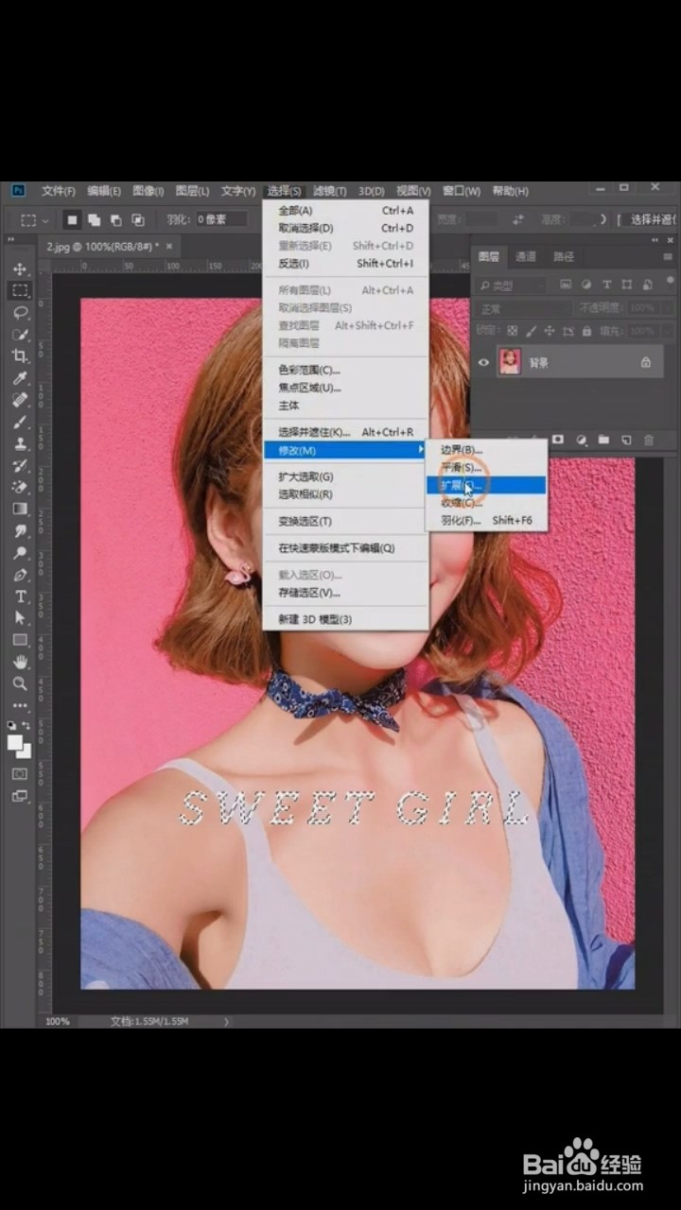Screen dimensions: 681x1210
Task: Choose 扩展 in the 修改 submenu
Action: 486,485
